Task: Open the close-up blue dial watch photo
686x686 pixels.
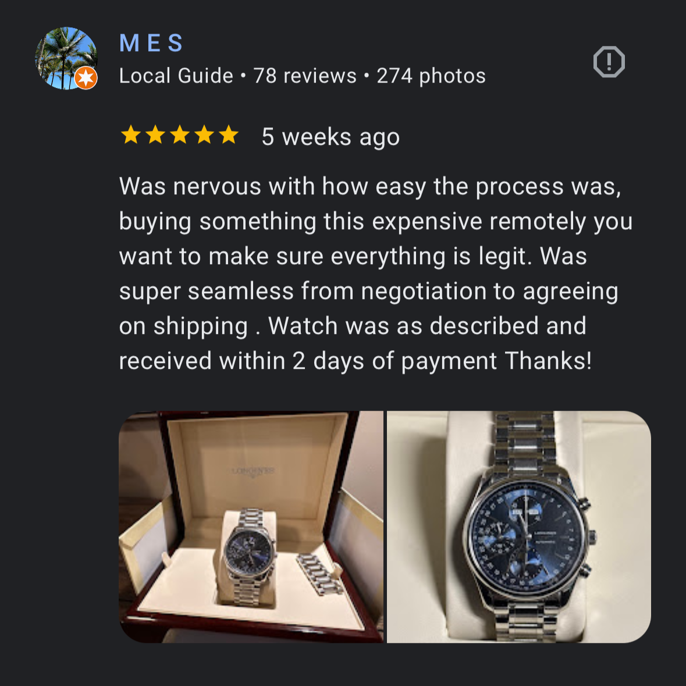Action: pos(519,527)
